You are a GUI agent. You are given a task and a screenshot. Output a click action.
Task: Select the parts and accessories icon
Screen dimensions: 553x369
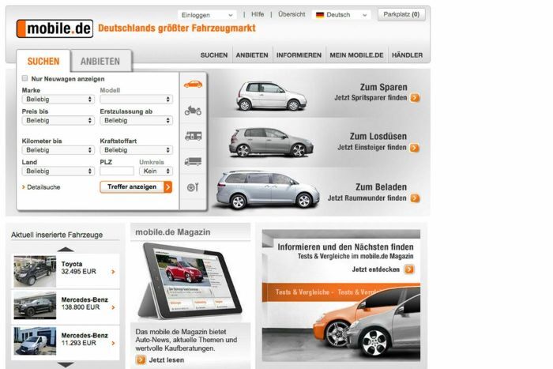[193, 187]
